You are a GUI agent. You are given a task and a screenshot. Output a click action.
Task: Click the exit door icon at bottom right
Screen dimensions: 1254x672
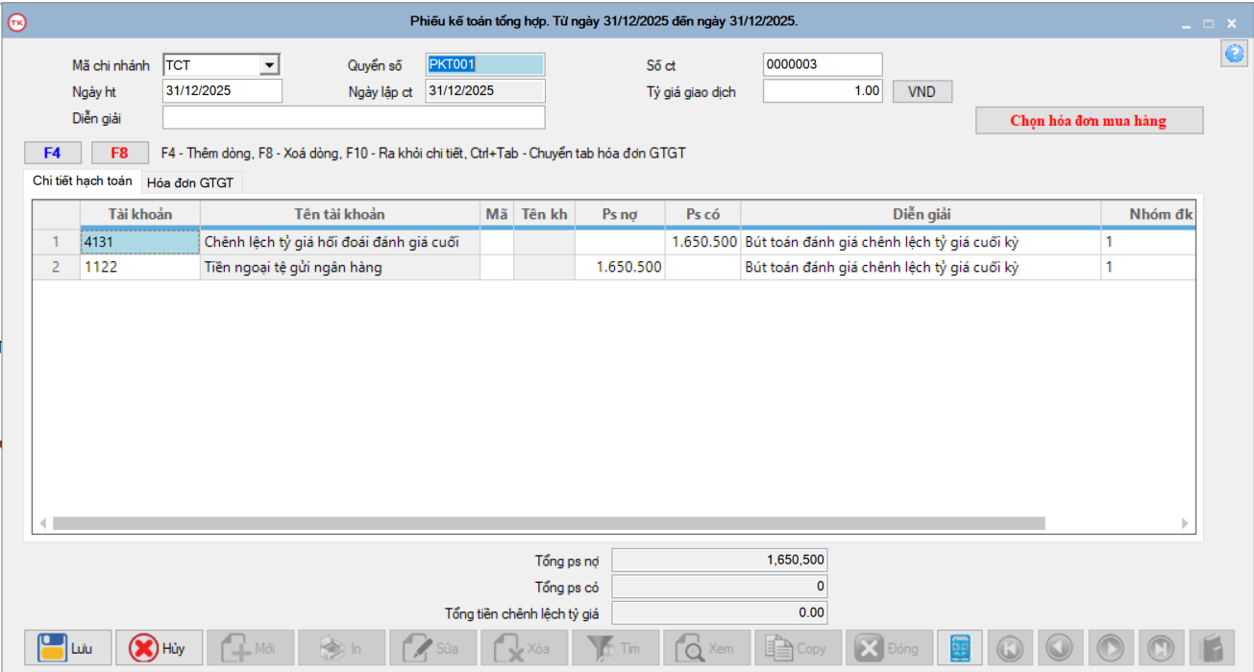[1211, 648]
